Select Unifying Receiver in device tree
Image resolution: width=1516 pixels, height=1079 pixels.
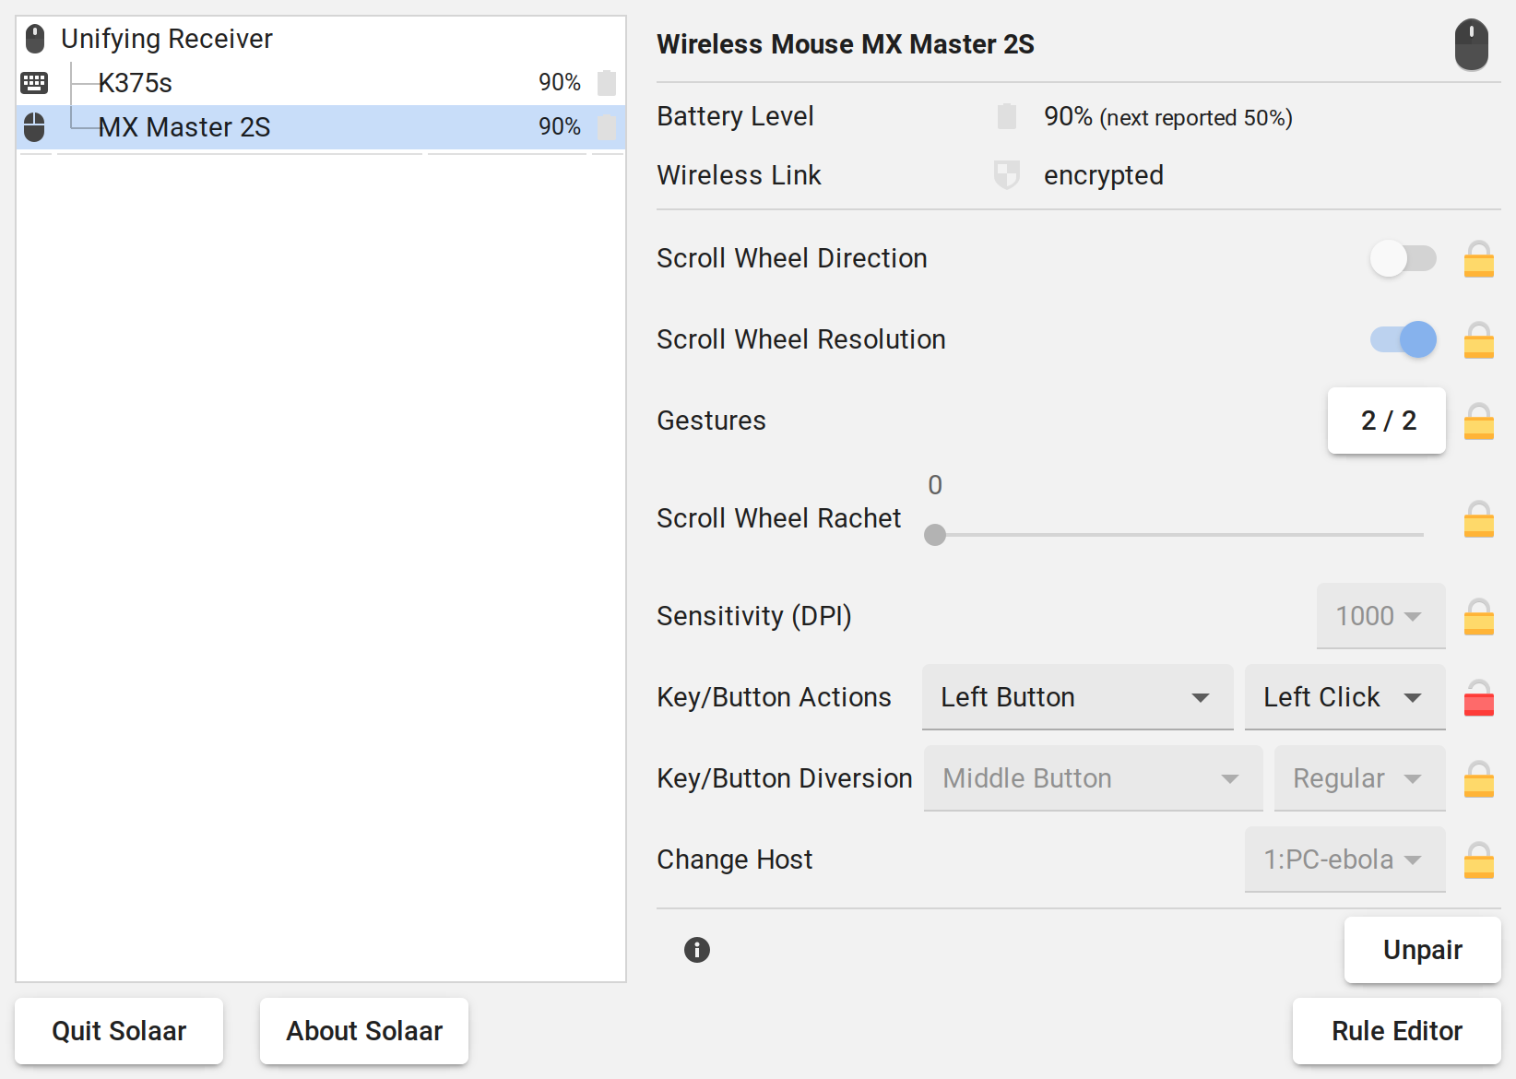point(321,39)
